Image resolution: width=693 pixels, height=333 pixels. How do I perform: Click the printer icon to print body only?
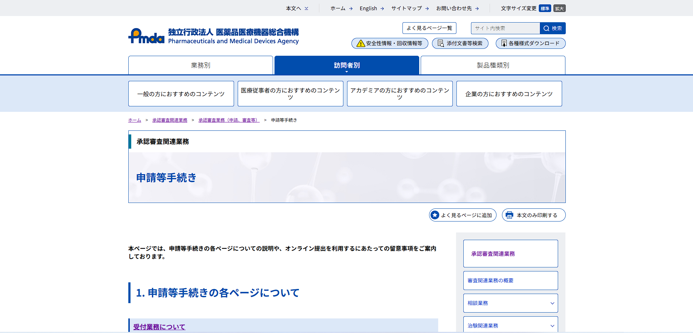(x=509, y=215)
